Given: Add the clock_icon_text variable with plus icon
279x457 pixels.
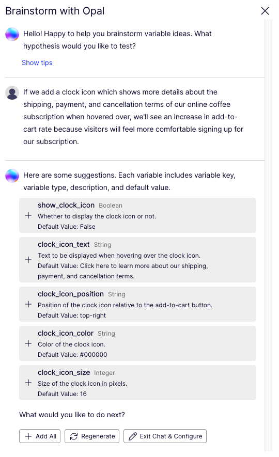Looking at the screenshot, I should click(28, 260).
